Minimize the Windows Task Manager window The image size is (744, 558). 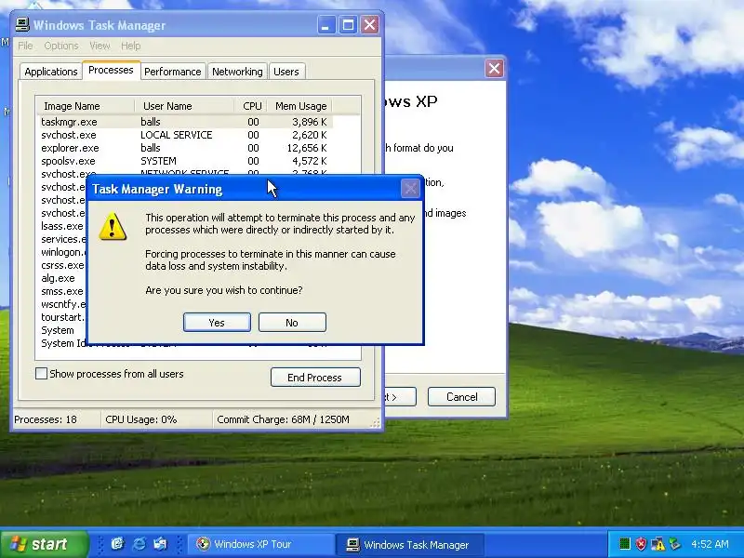click(326, 25)
